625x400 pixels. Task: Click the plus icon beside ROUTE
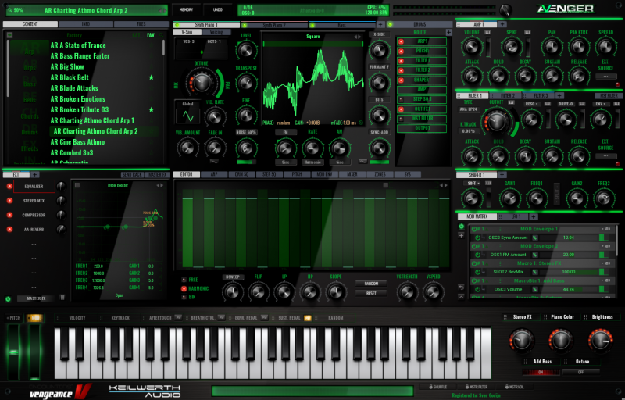point(448,32)
